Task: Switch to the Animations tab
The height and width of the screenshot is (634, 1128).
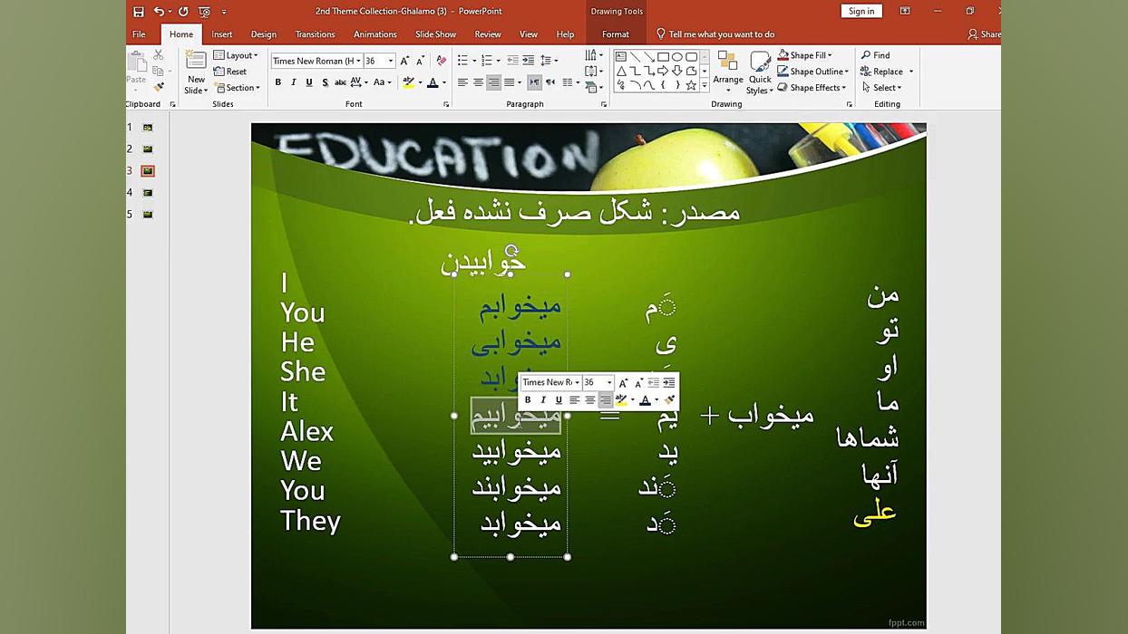Action: (375, 34)
